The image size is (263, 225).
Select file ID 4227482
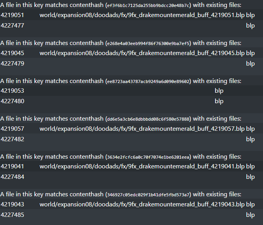tap(12, 139)
